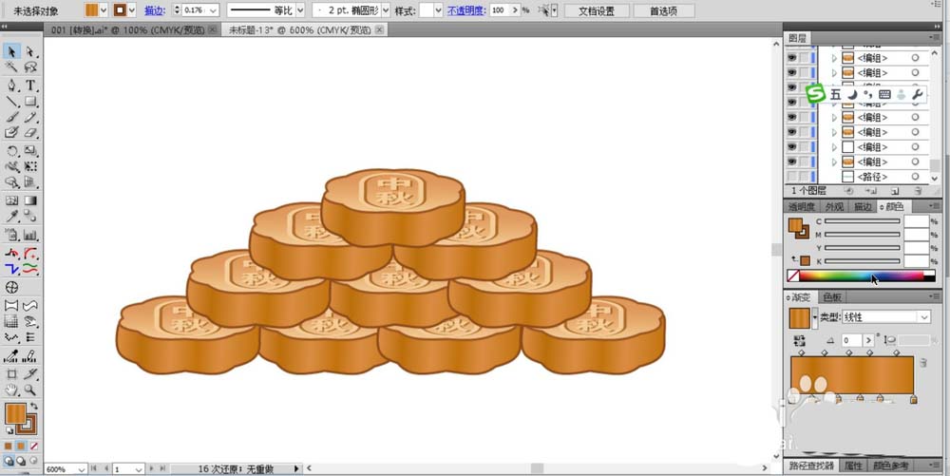
Task: Go to next artboard button in status bar
Action: [151, 468]
